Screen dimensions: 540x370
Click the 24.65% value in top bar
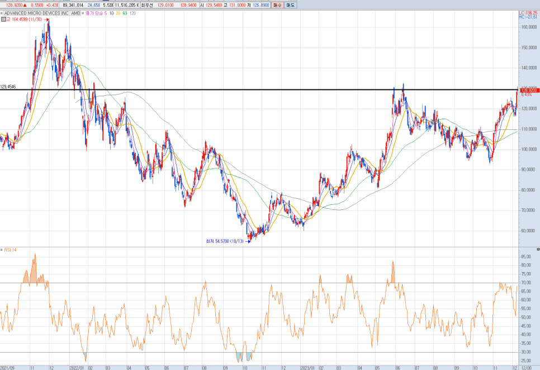point(94,5)
